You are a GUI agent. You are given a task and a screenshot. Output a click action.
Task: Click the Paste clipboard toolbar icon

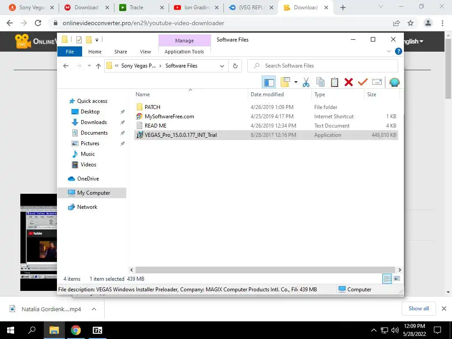tap(335, 83)
